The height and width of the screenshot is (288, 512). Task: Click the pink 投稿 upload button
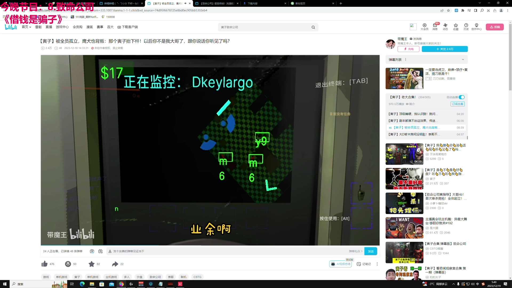click(x=495, y=27)
